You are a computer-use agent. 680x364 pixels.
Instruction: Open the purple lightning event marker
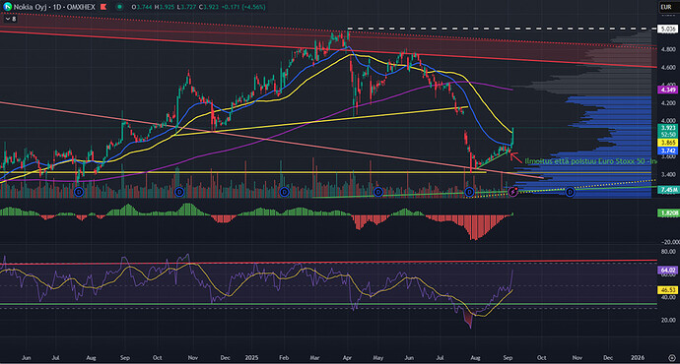[513, 192]
